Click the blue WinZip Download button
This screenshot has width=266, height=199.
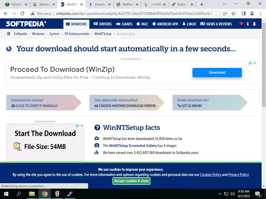(x=217, y=73)
